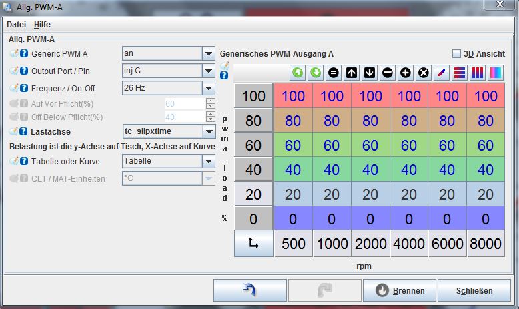Click the white up-arrow table toolbar icon
The height and width of the screenshot is (309, 519).
pyautogui.click(x=351, y=73)
